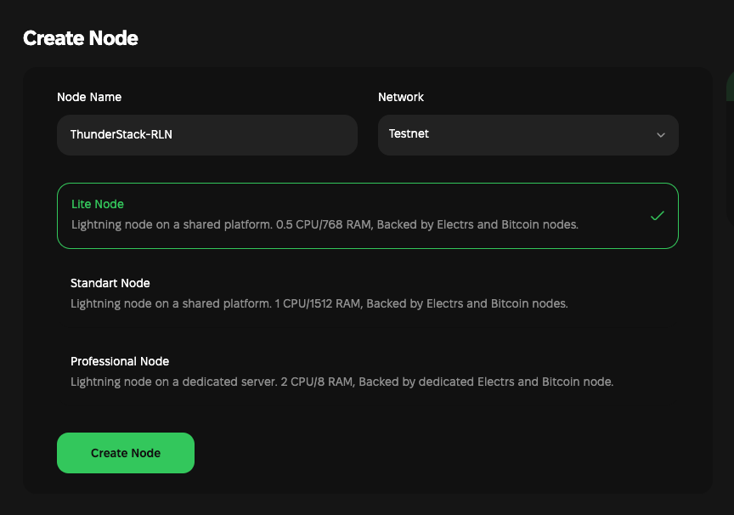The width and height of the screenshot is (734, 515).
Task: Click the Network field label
Action: tap(401, 97)
